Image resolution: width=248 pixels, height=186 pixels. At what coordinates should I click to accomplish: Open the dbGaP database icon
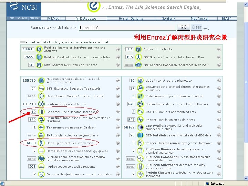(x=140, y=81)
